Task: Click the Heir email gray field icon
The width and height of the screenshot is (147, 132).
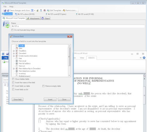Action: click(x=17, y=61)
